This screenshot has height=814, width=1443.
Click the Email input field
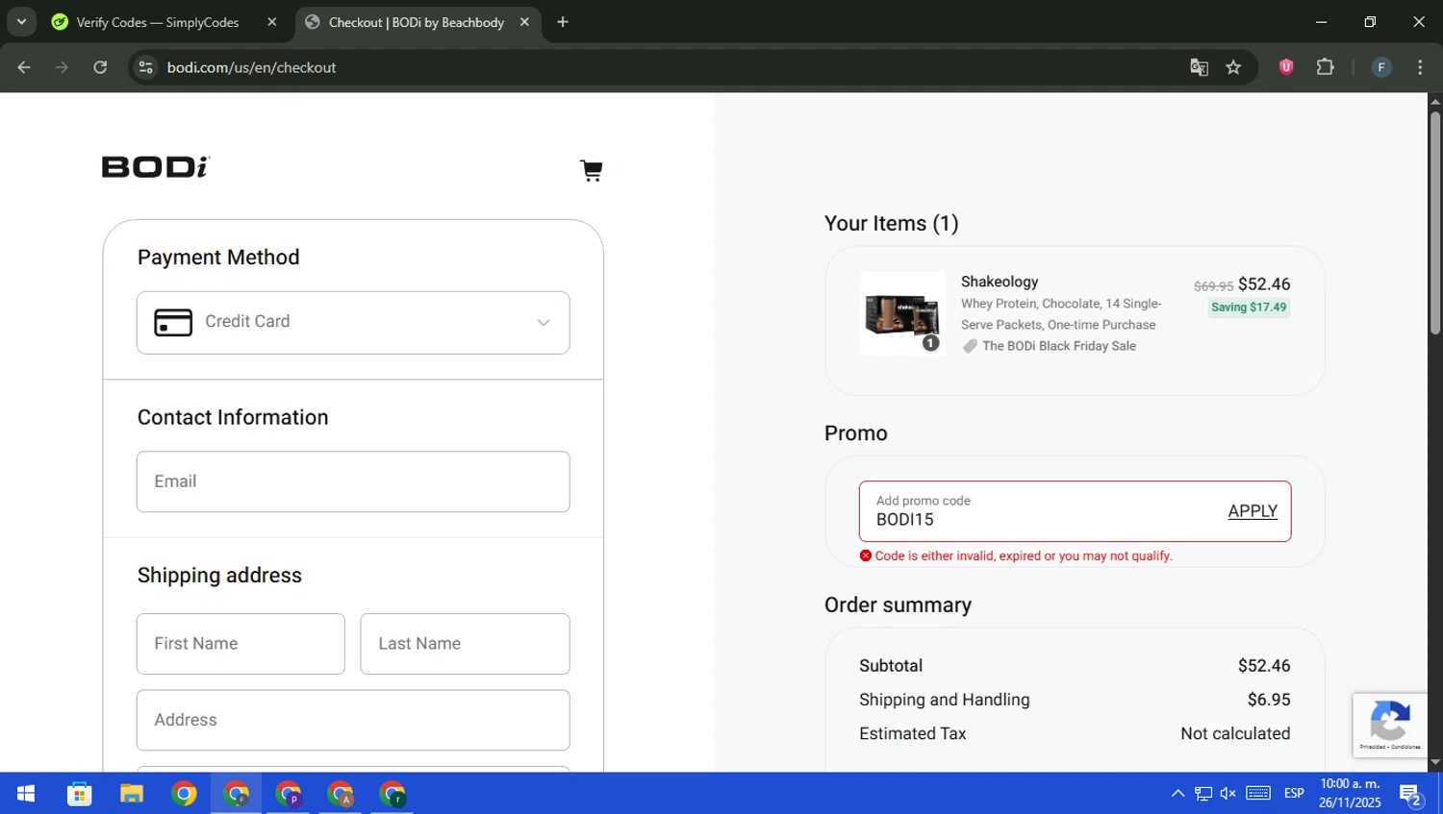353,481
